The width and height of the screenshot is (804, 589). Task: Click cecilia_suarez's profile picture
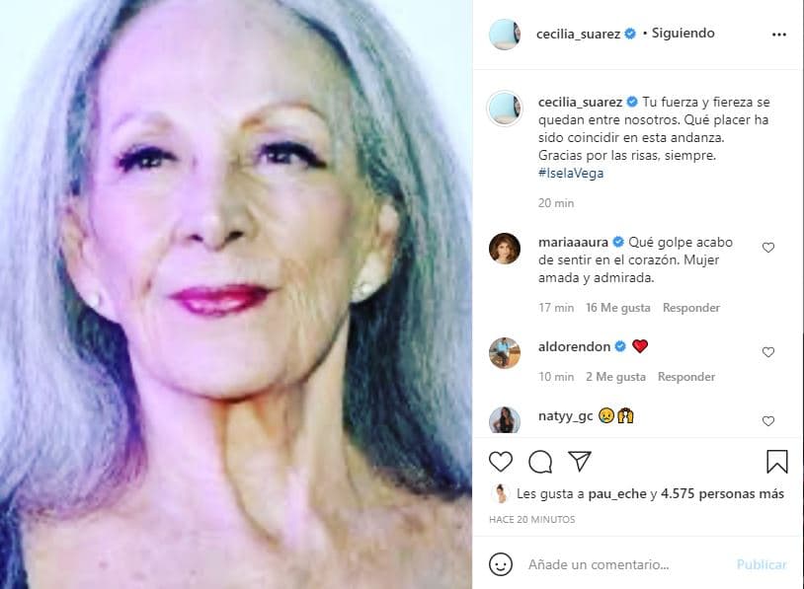click(x=505, y=32)
